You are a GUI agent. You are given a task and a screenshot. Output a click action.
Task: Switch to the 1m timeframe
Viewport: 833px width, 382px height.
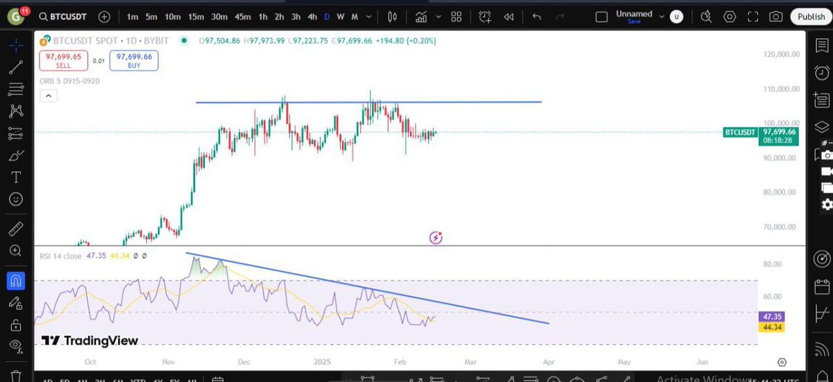[x=133, y=17]
